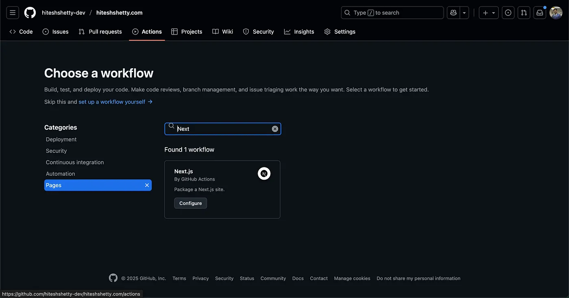Open the notifications inbox

pyautogui.click(x=540, y=13)
